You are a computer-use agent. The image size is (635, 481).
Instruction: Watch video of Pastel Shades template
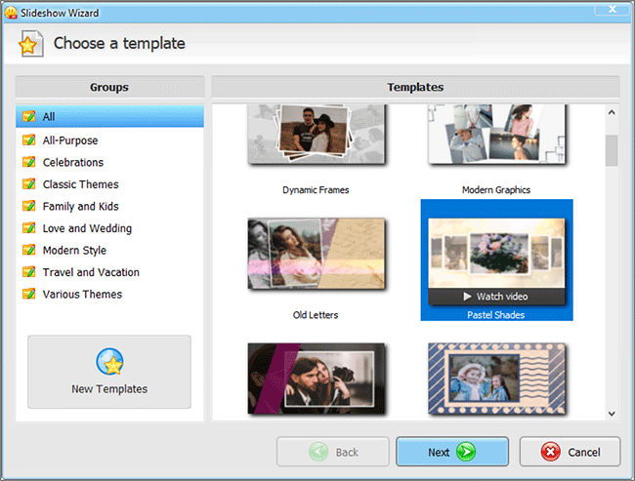pos(496,297)
